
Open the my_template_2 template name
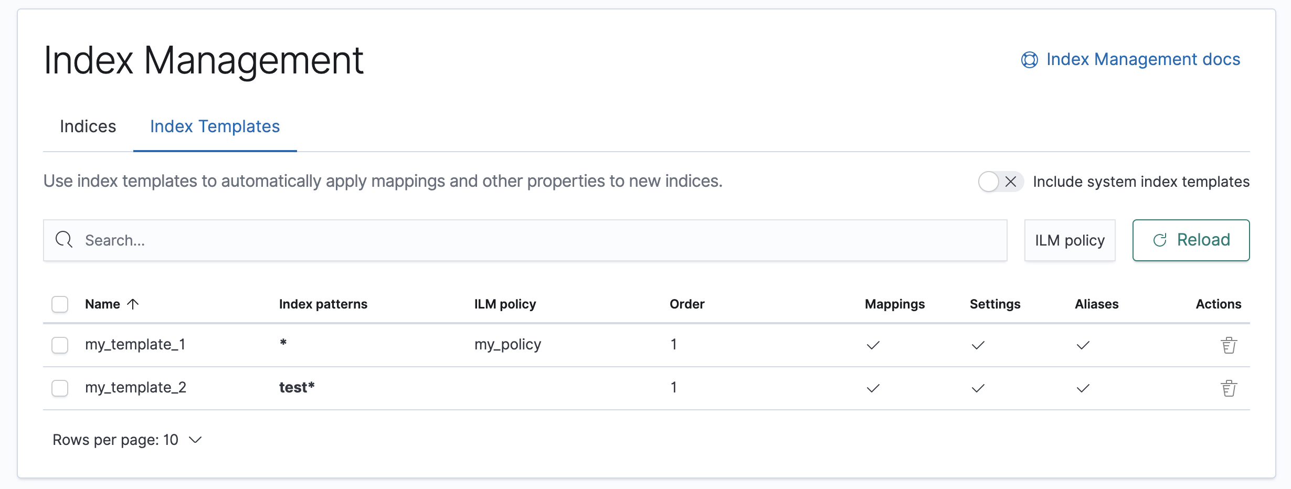pyautogui.click(x=135, y=388)
